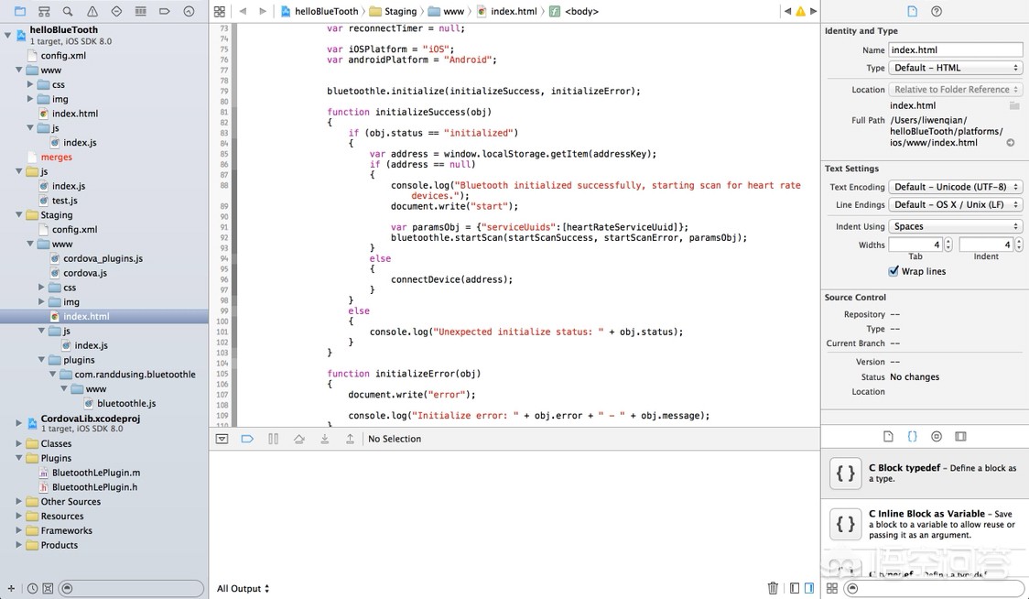Jump to the next issue arrow
The image size is (1029, 599).
813,11
